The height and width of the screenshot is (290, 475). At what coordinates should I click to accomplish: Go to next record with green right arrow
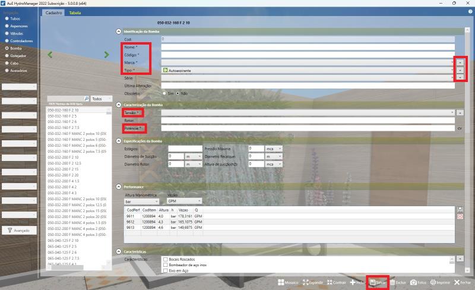tap(107, 55)
